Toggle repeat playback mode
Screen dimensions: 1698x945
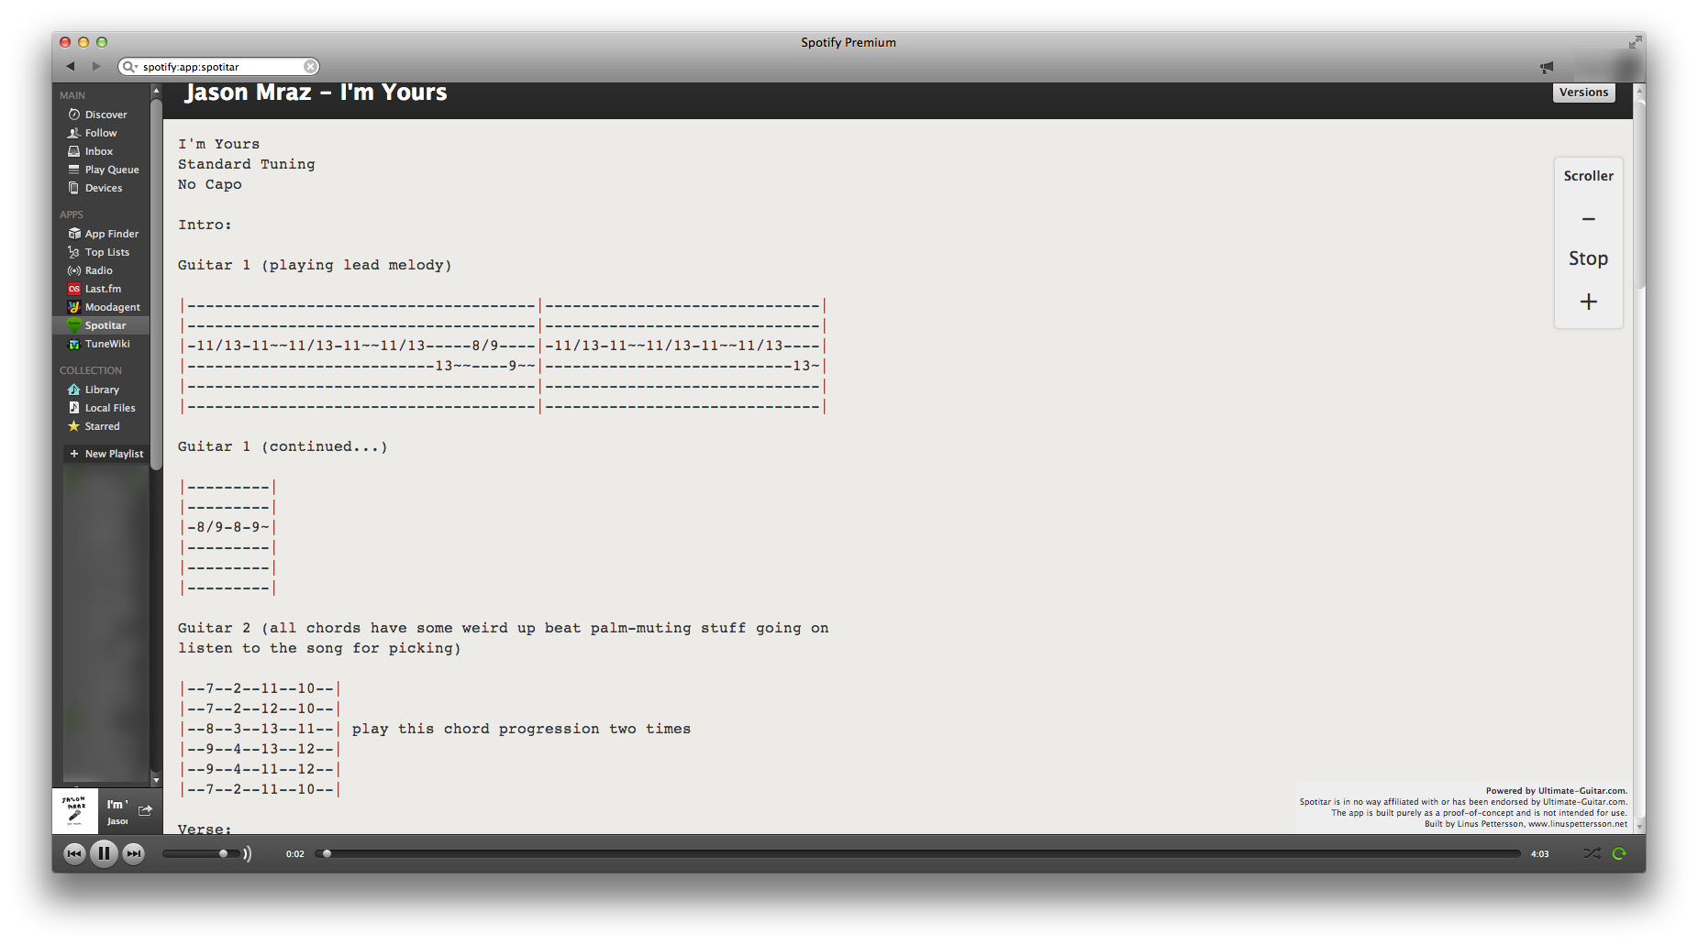[x=1619, y=853]
